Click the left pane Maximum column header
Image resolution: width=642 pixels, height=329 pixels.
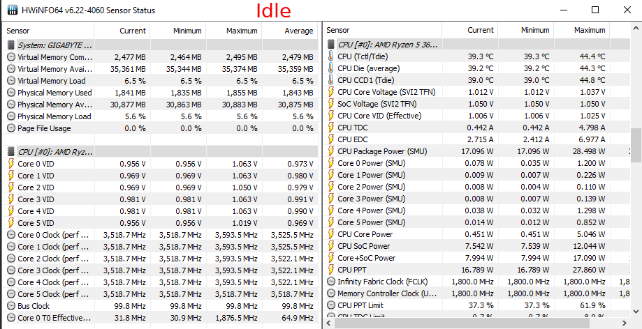pyautogui.click(x=234, y=31)
